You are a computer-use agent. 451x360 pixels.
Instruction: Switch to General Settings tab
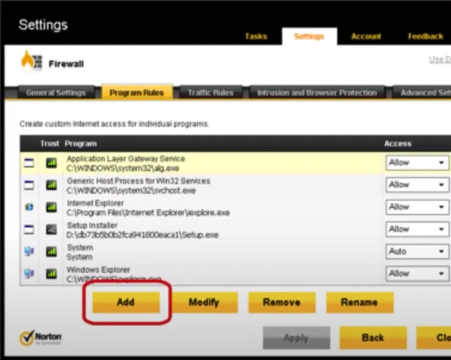(x=56, y=93)
